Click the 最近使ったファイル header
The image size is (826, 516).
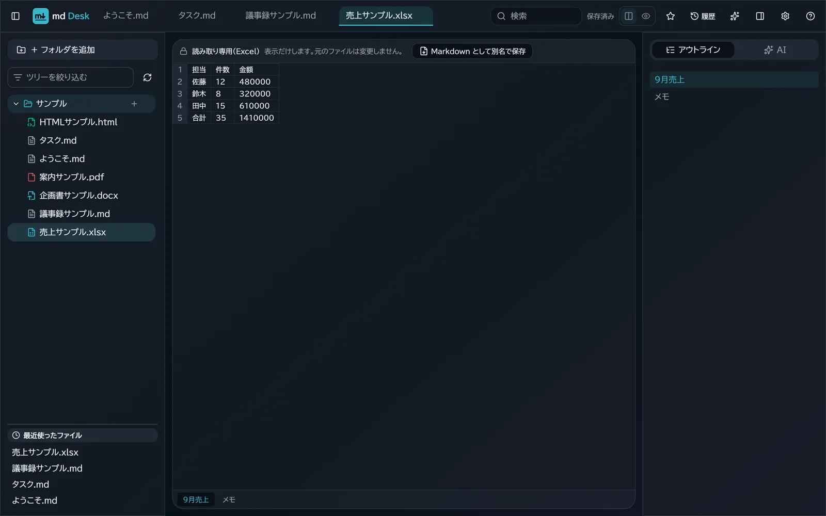(x=83, y=436)
